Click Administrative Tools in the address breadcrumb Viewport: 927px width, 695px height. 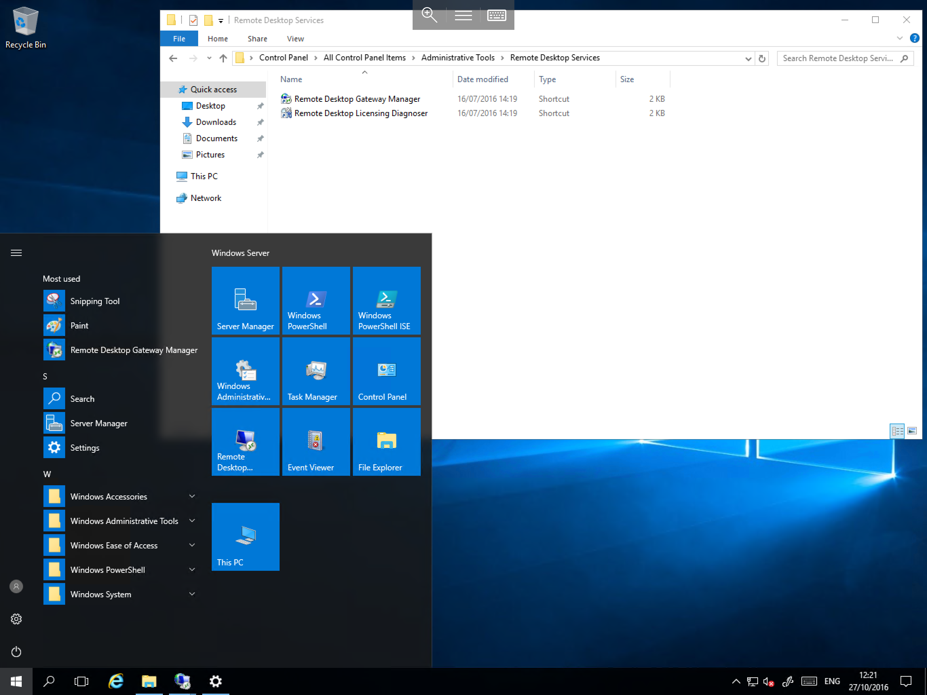pyautogui.click(x=458, y=58)
